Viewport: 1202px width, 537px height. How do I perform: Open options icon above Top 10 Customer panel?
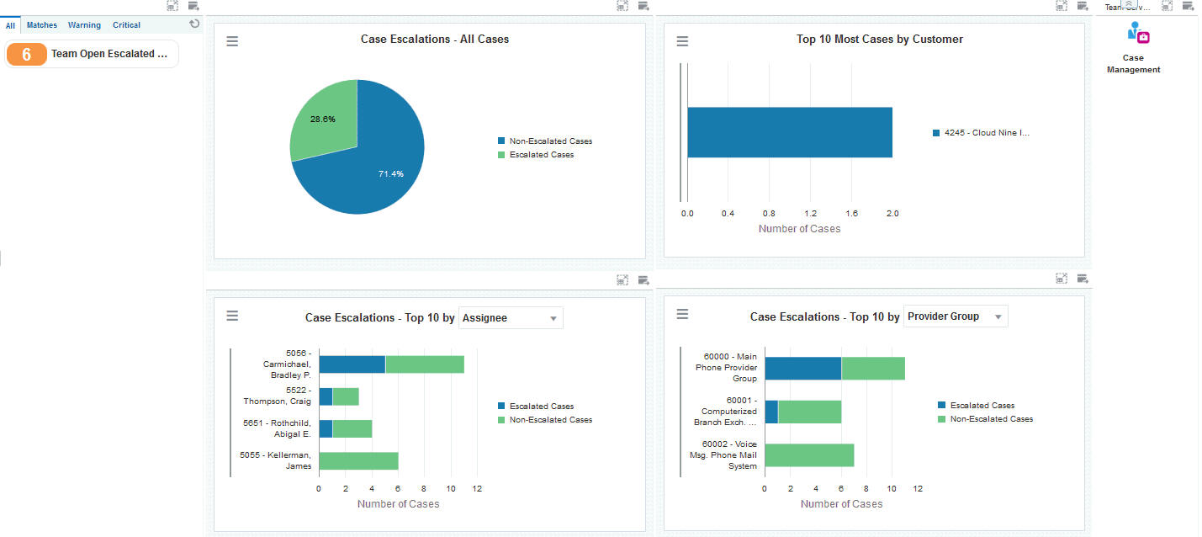pyautogui.click(x=1083, y=5)
